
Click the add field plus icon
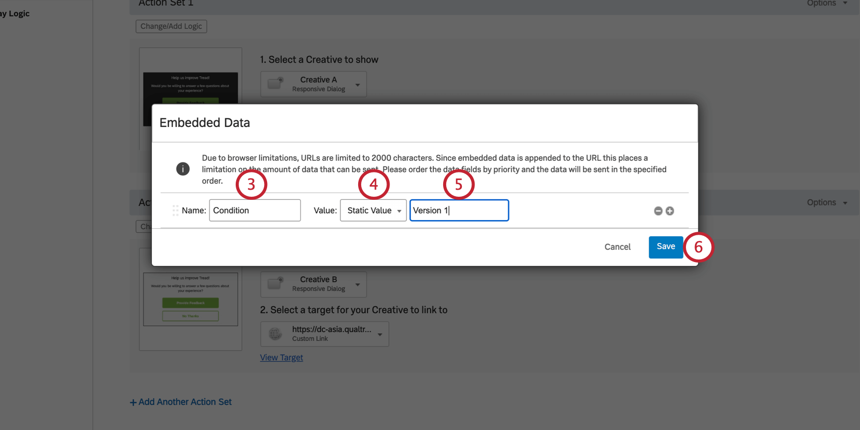(x=670, y=211)
